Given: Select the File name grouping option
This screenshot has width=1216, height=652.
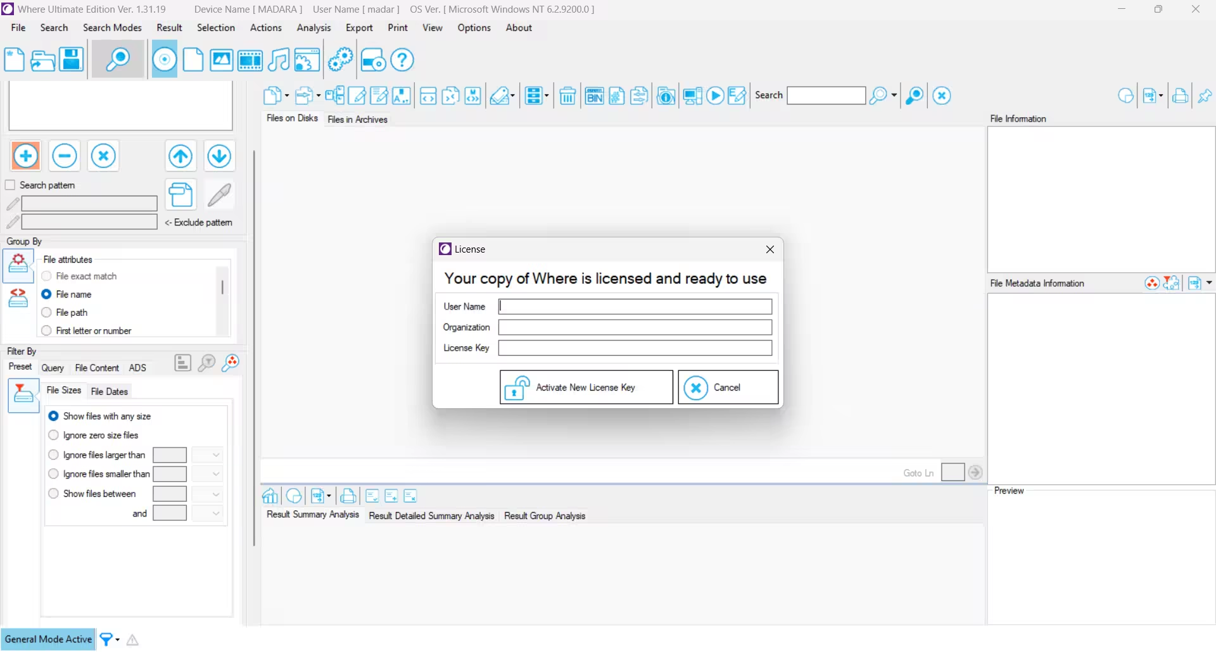Looking at the screenshot, I should [x=46, y=294].
